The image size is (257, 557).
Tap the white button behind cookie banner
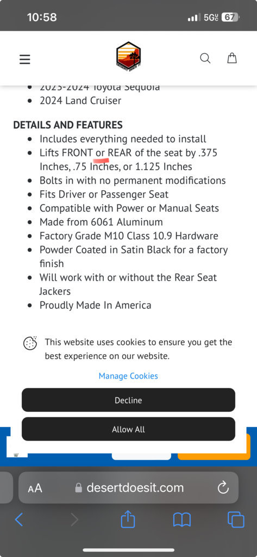(141, 456)
